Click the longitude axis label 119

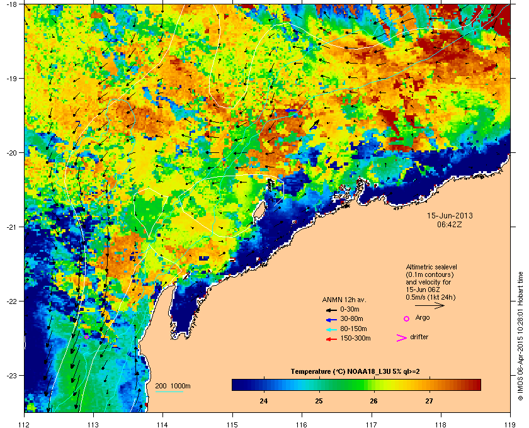[x=509, y=424]
